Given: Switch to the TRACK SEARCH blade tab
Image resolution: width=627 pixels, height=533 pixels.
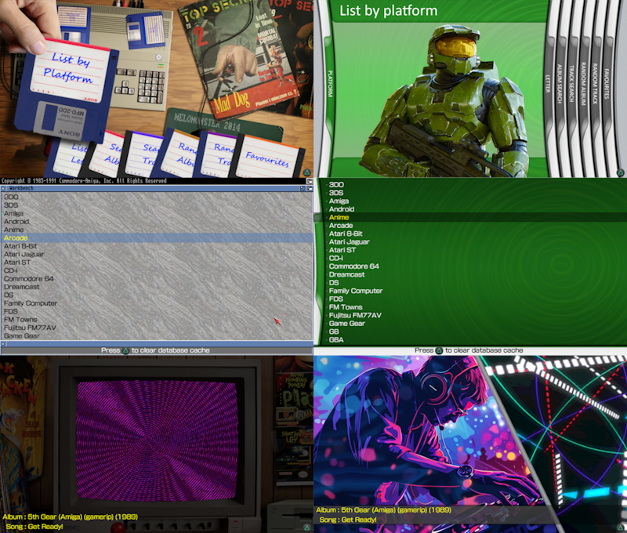Looking at the screenshot, I should [x=571, y=84].
